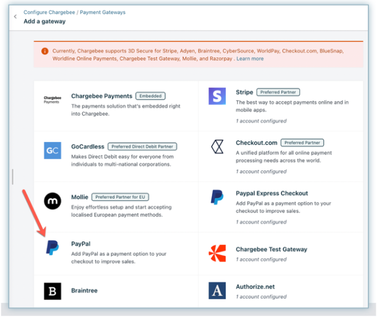Select the Paypal Express Checkout logo
The width and height of the screenshot is (377, 317).
point(217,198)
